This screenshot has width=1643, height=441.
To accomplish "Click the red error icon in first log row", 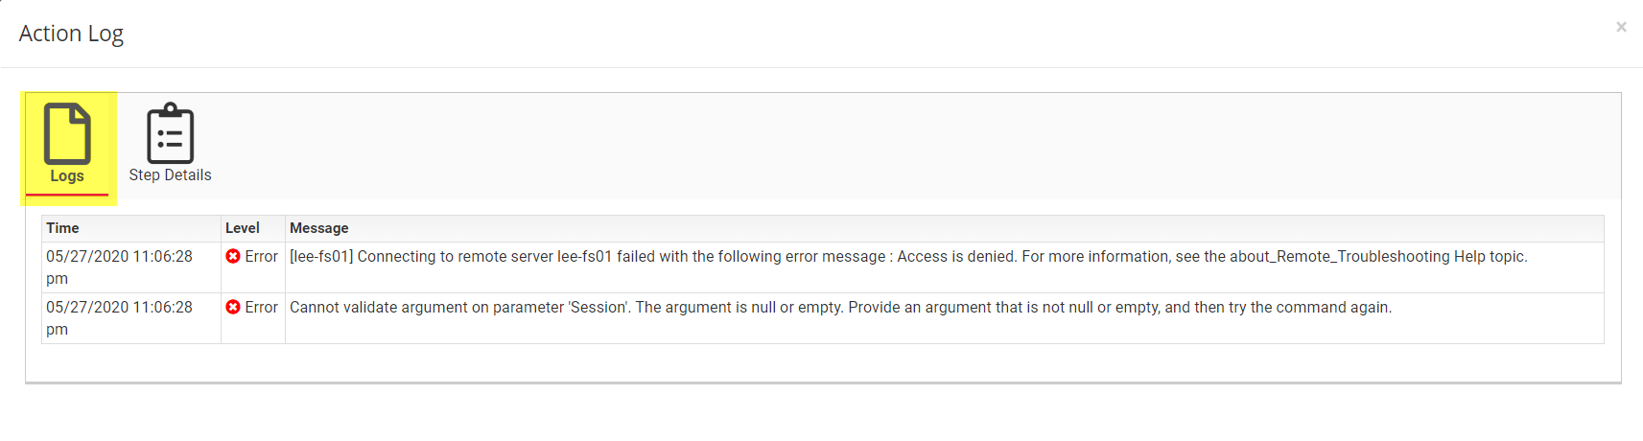I will click(x=233, y=256).
